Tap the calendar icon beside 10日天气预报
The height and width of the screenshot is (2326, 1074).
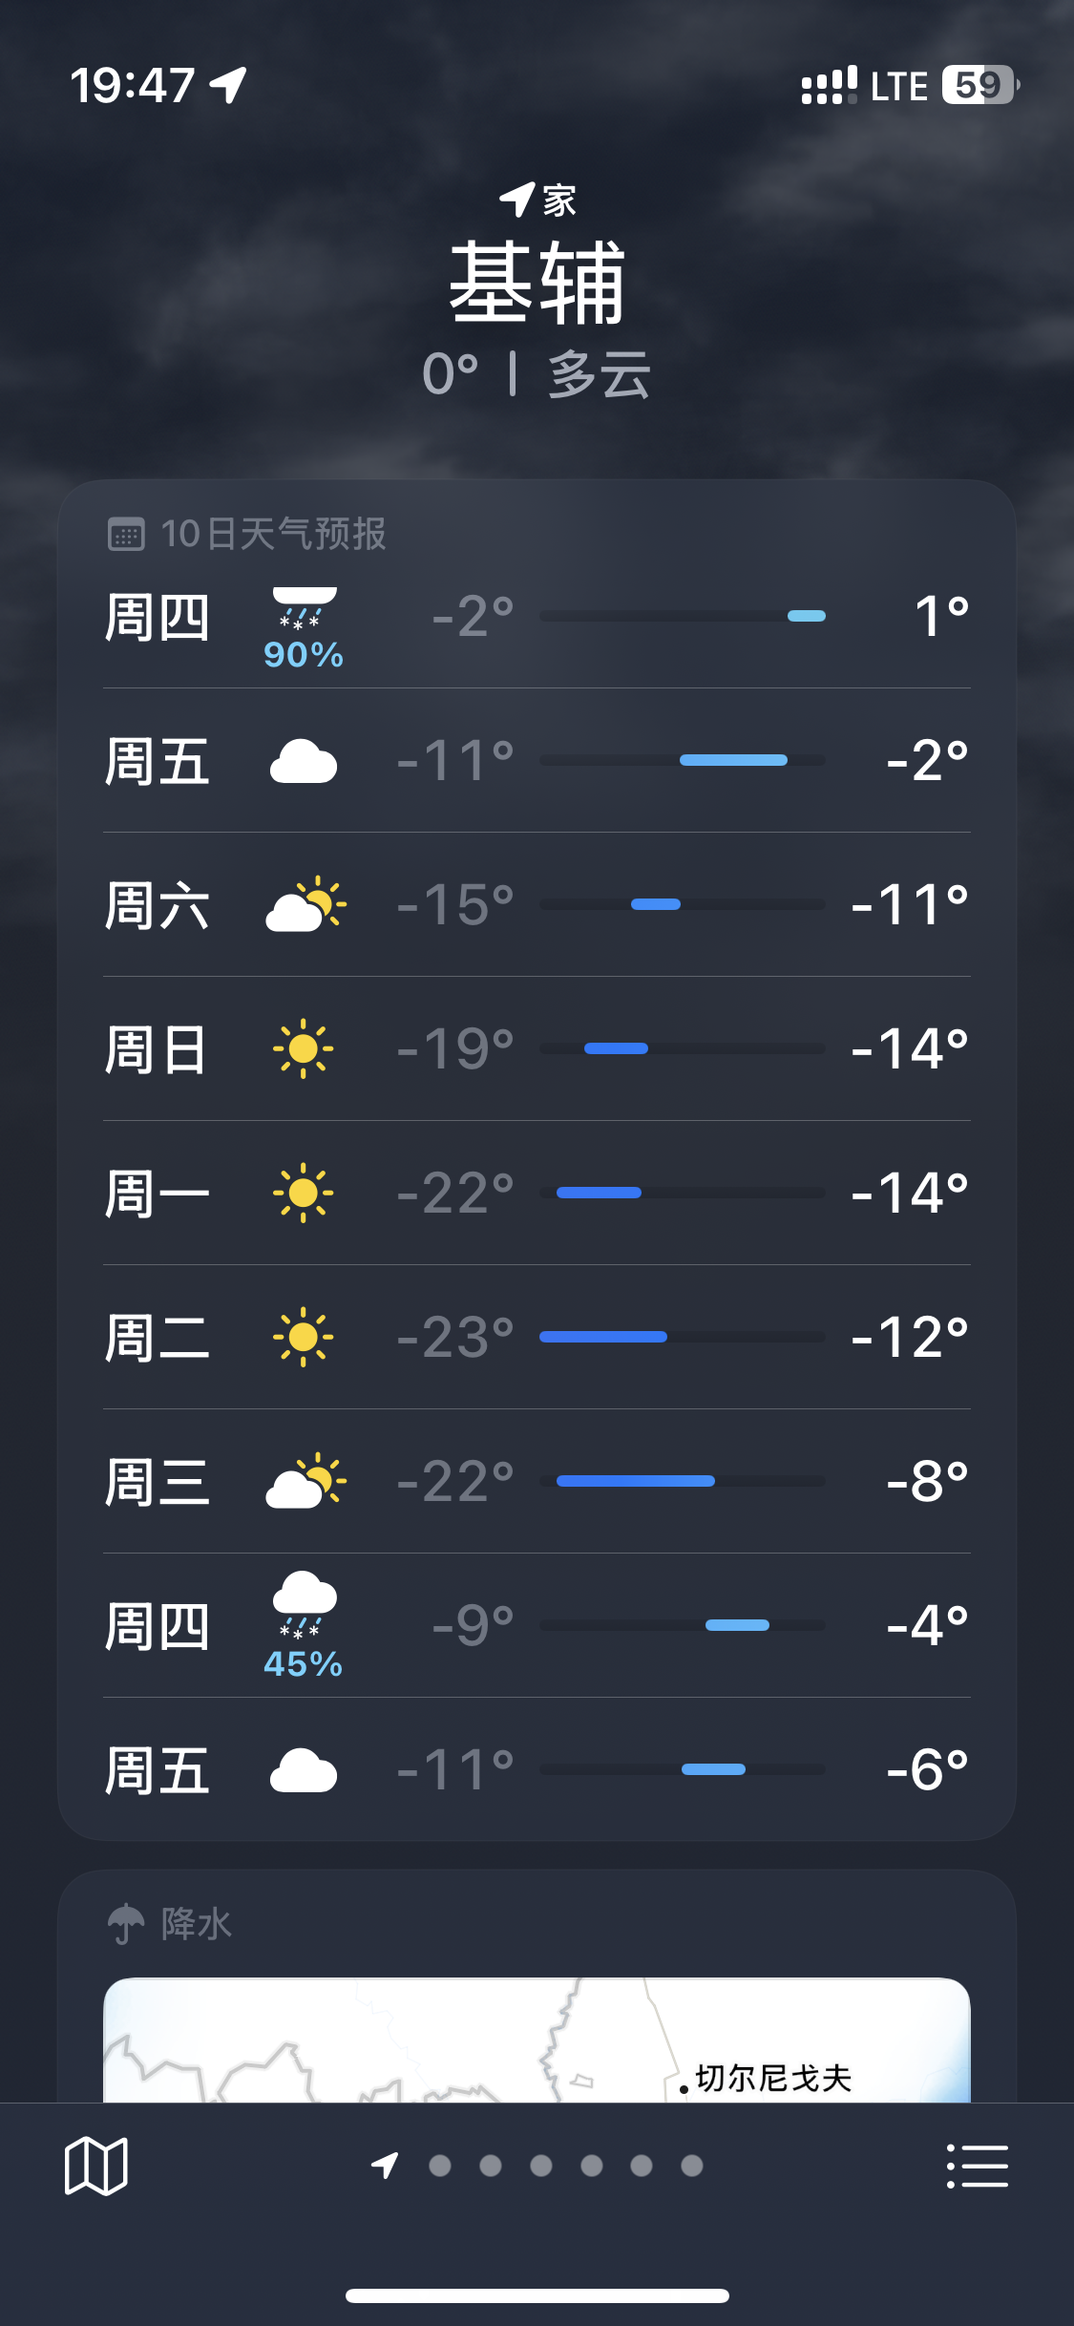126,535
